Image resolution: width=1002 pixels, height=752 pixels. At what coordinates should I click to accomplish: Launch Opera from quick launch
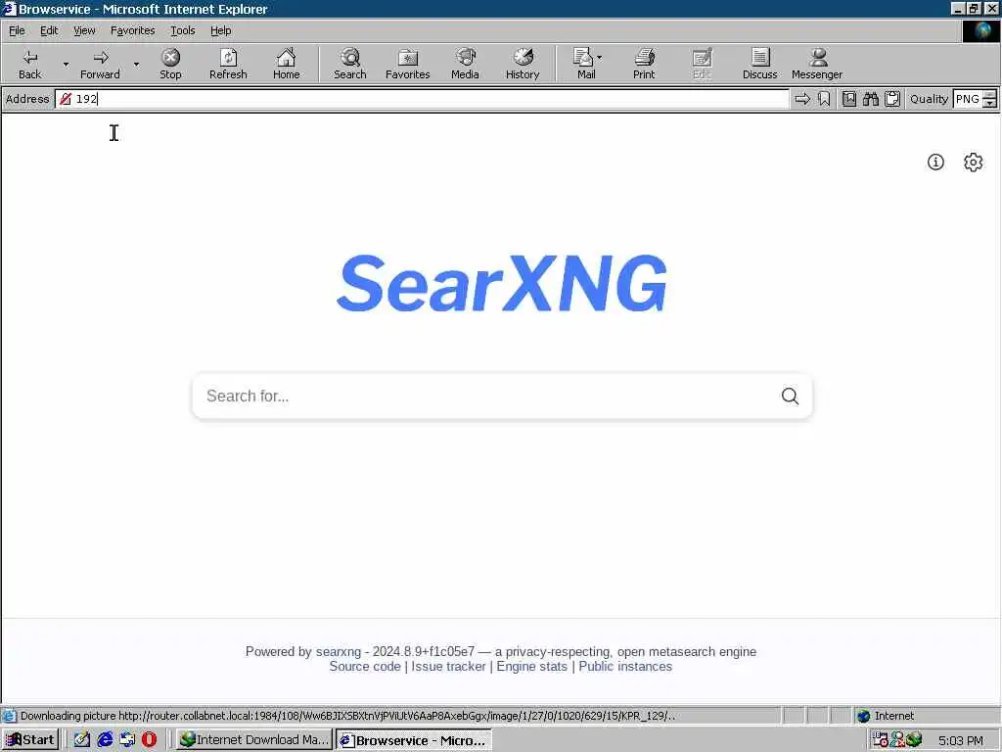(149, 740)
